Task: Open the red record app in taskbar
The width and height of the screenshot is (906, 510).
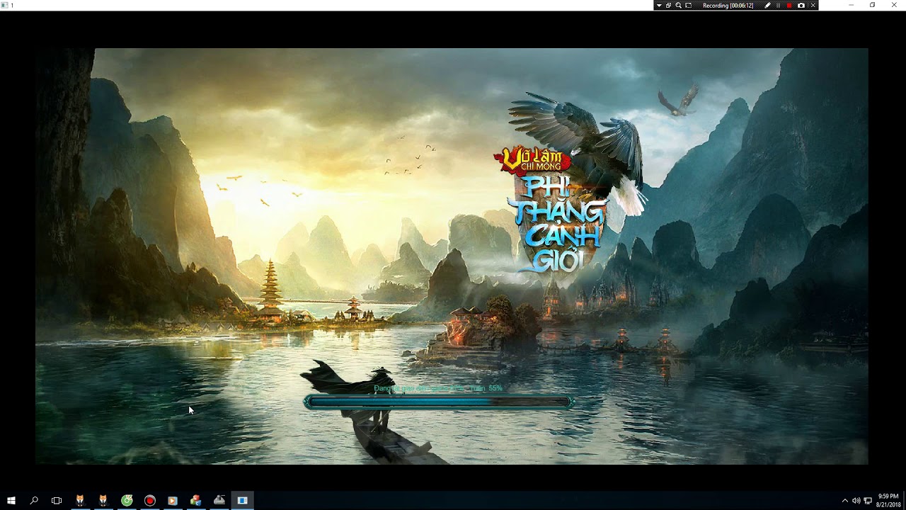Action: tap(150, 500)
